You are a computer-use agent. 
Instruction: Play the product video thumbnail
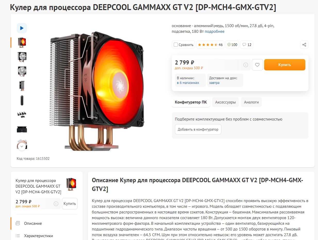[22, 28]
